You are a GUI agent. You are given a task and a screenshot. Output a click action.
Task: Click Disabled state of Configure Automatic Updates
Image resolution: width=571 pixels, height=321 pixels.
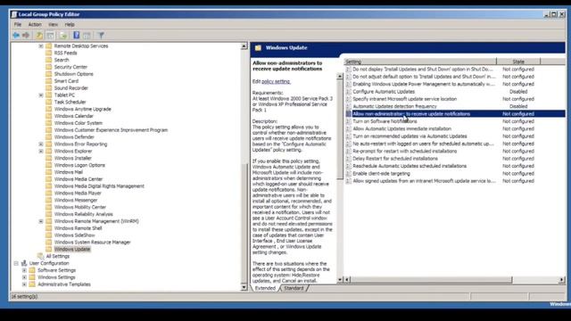[518, 92]
